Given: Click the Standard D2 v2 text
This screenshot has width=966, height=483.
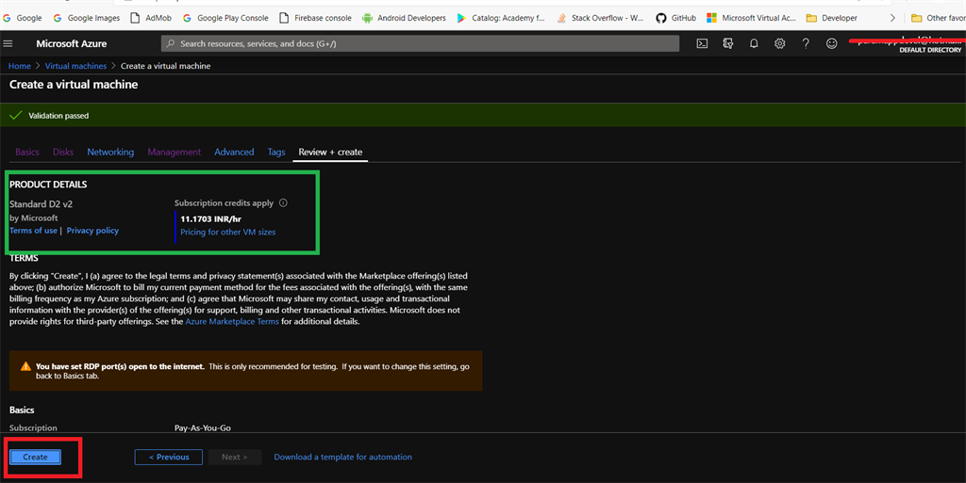Looking at the screenshot, I should (42, 204).
